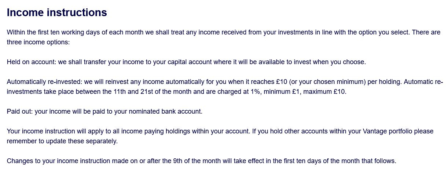Click 'remember to update these separately' text

(x=62, y=141)
